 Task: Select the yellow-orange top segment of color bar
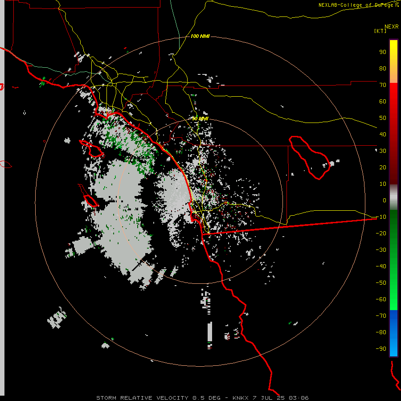(393, 61)
